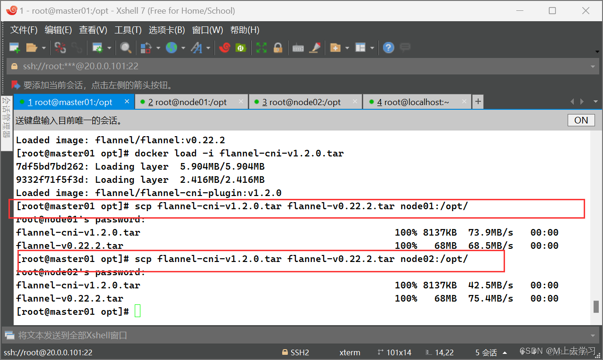Click the add-session arrow flag icon
Viewport: 603px width, 360px height.
(x=16, y=85)
